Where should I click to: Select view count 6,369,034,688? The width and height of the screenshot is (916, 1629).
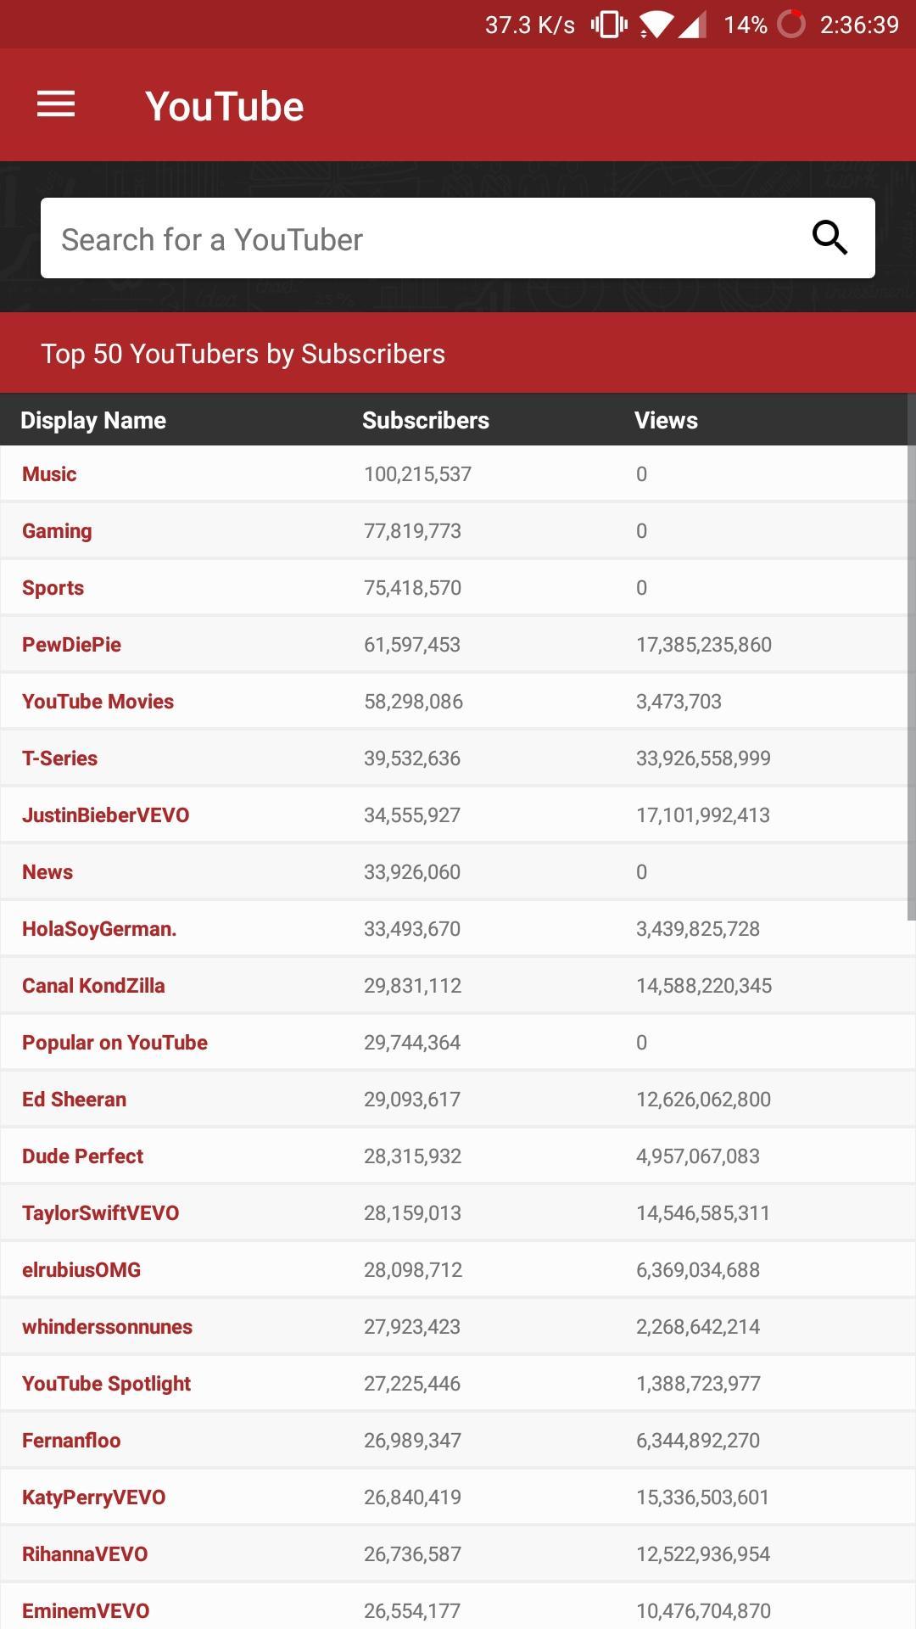point(698,1270)
